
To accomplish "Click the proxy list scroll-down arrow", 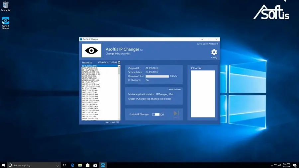I will pos(119,119).
